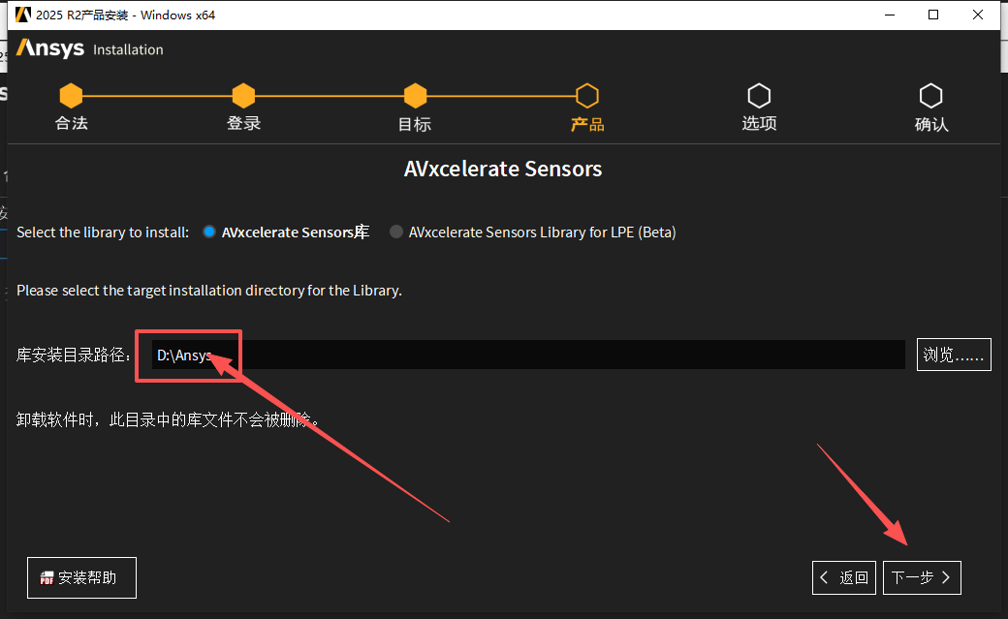Click the 合法 step hexagon icon
Viewport: 1008px width, 619px height.
pos(71,96)
